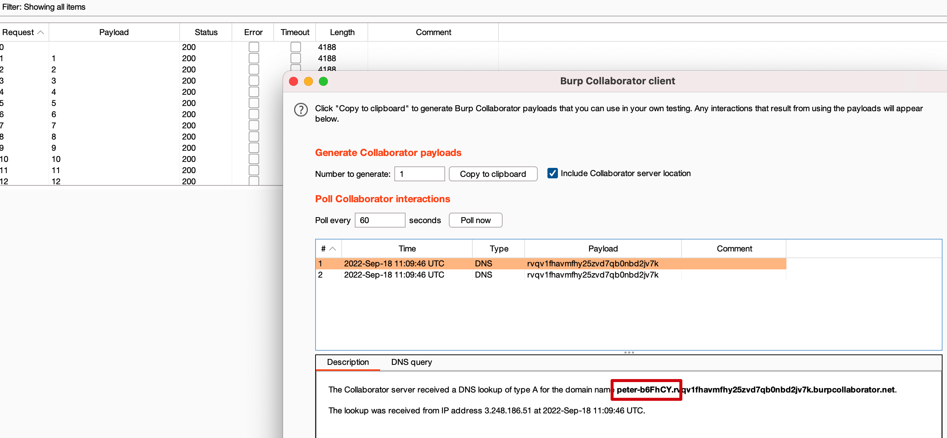
Task: Select the Description tab
Action: click(x=348, y=362)
